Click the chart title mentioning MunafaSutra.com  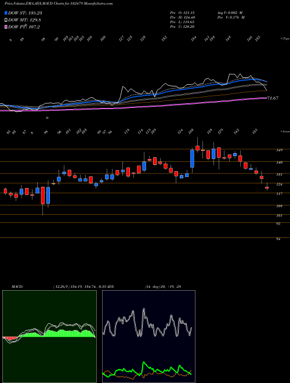pyautogui.click(x=59, y=4)
